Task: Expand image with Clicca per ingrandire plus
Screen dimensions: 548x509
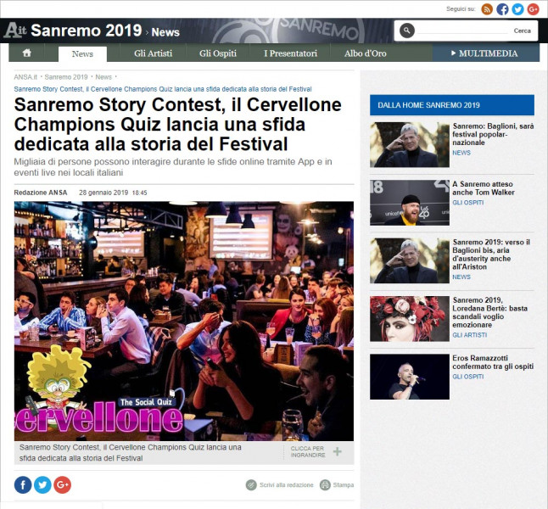Action: coord(337,451)
